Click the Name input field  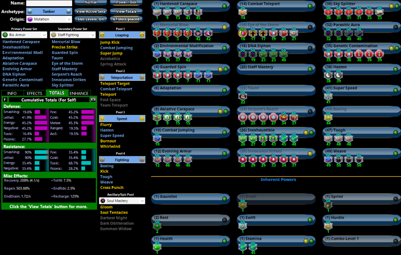click(49, 3)
